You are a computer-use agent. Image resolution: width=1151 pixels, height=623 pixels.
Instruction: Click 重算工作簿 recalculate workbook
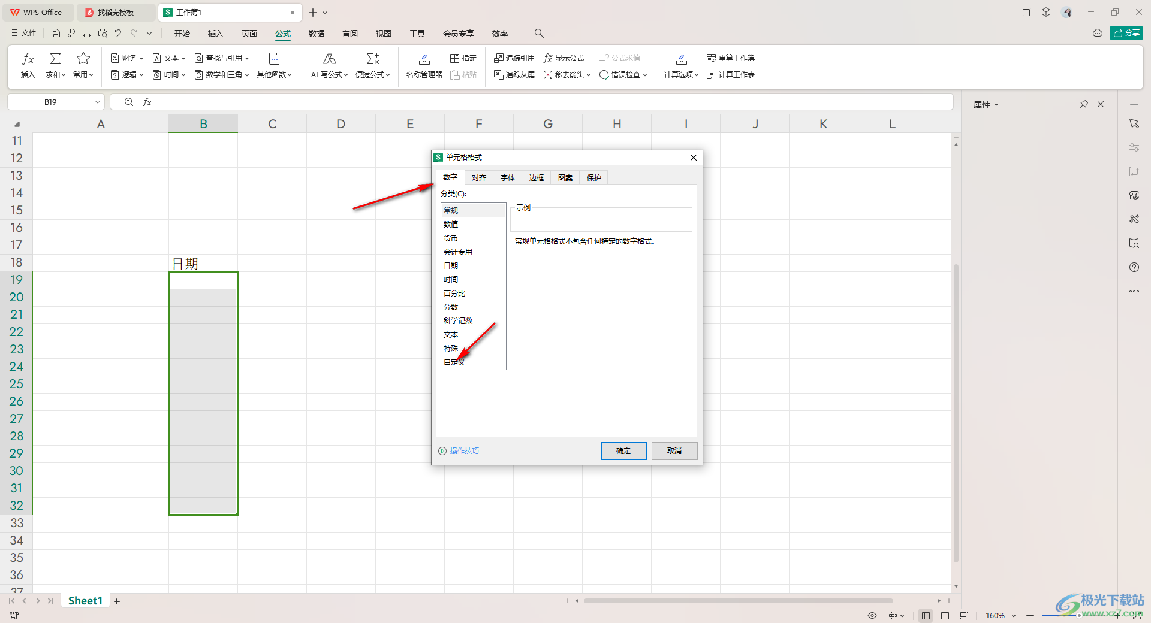(731, 58)
